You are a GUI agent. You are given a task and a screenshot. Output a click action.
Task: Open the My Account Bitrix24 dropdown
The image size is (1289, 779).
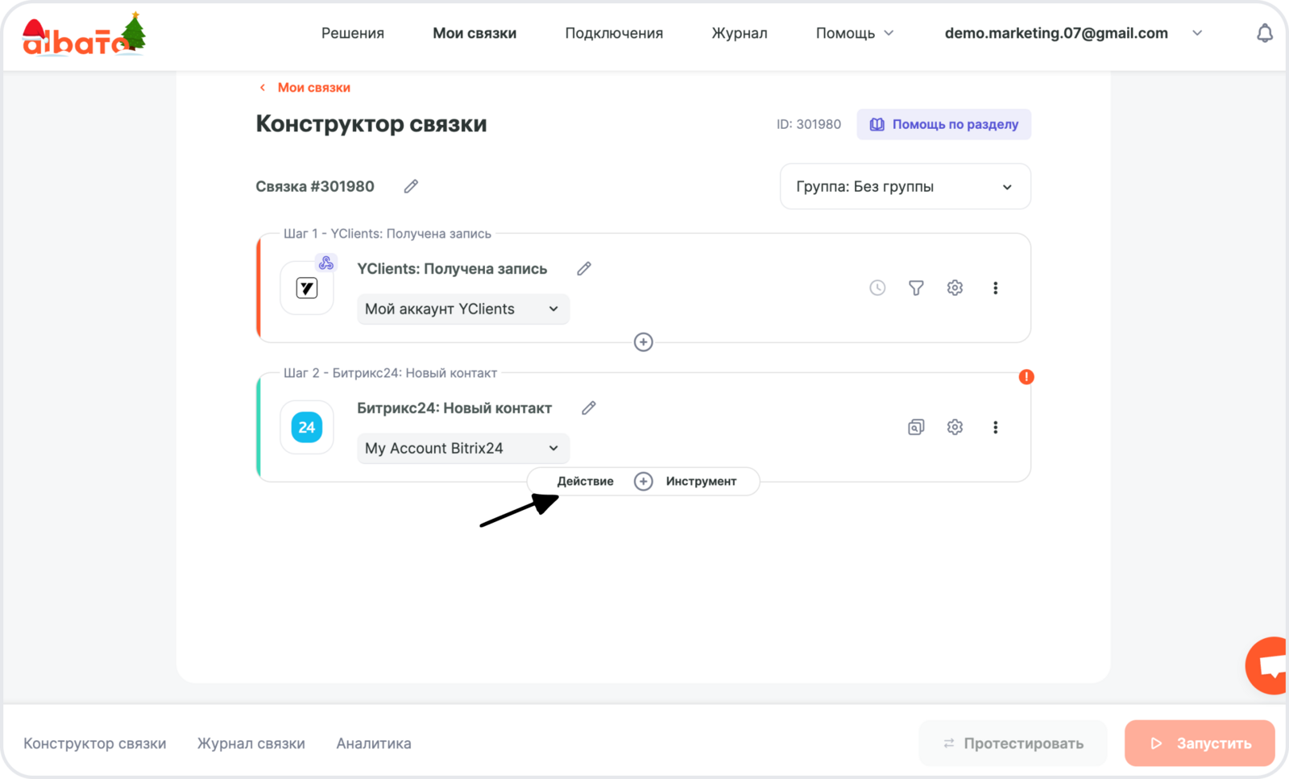click(x=462, y=449)
